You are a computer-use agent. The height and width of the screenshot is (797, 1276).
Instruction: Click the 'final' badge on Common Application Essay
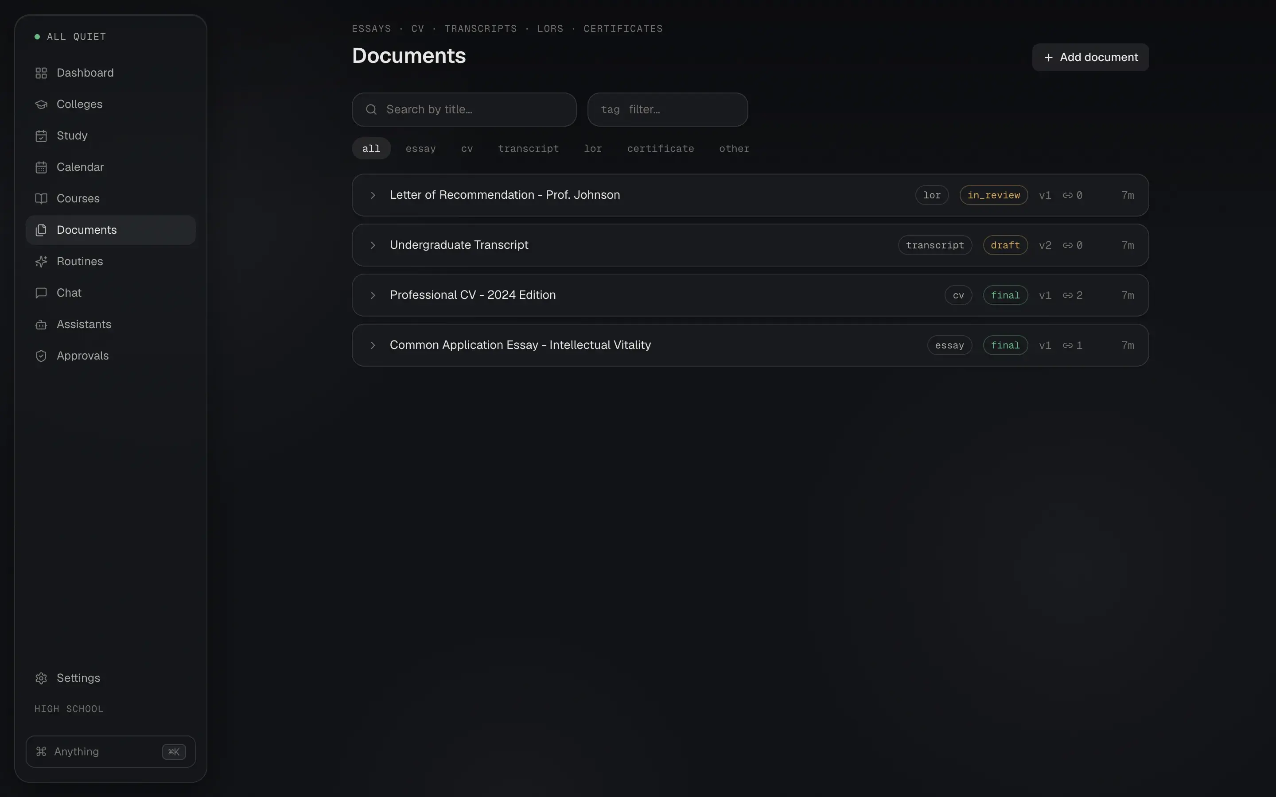[1005, 345]
